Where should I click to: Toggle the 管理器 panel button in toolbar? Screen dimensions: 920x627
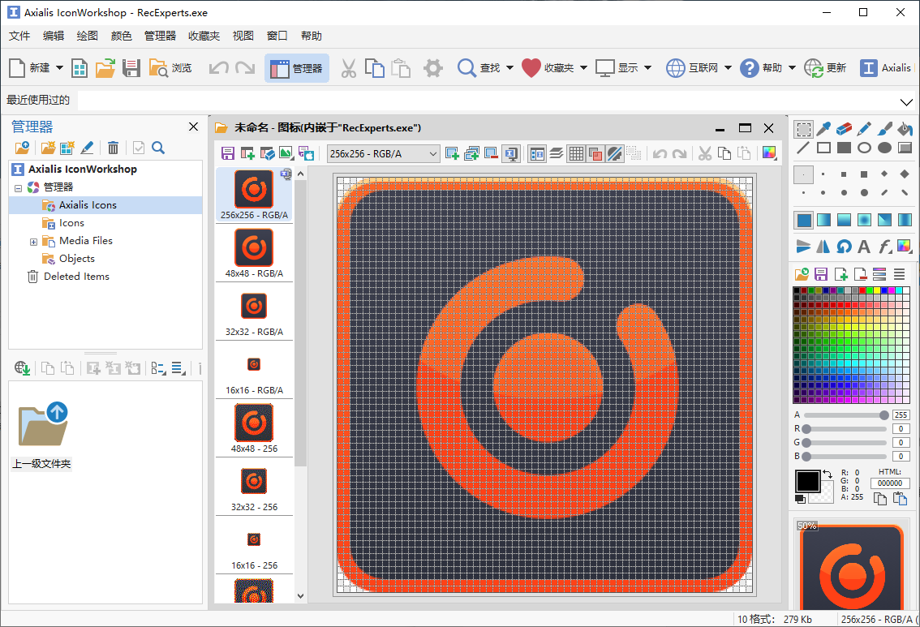click(x=297, y=68)
